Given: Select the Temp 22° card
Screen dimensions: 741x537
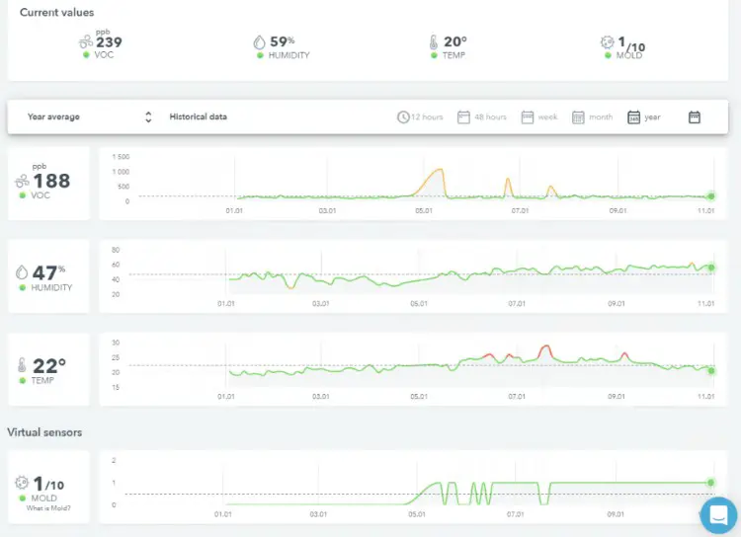Looking at the screenshot, I should pyautogui.click(x=48, y=369).
